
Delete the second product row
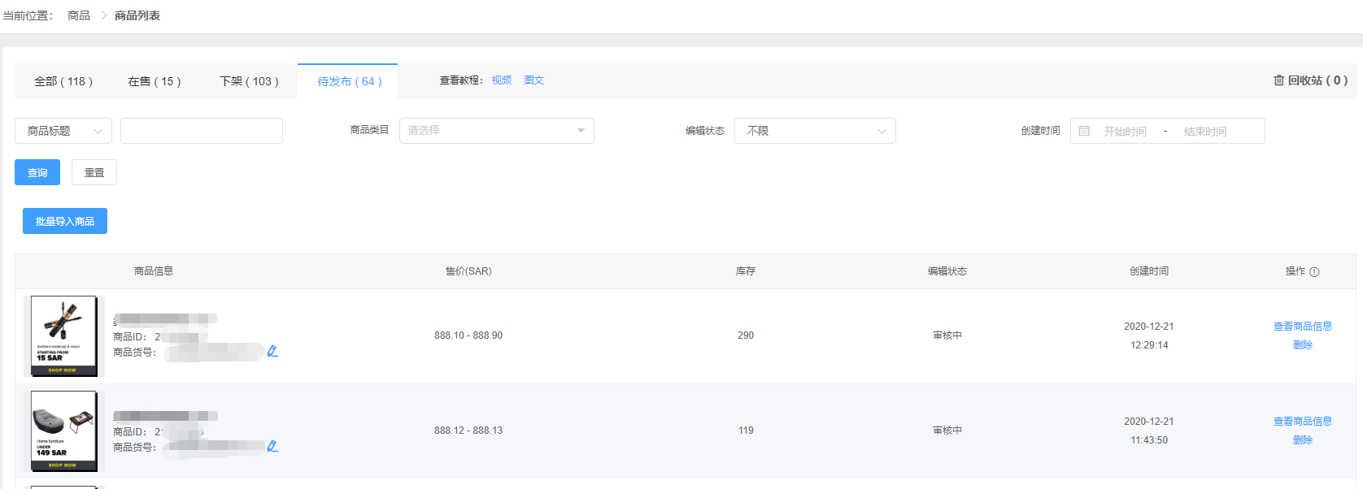click(x=1302, y=440)
